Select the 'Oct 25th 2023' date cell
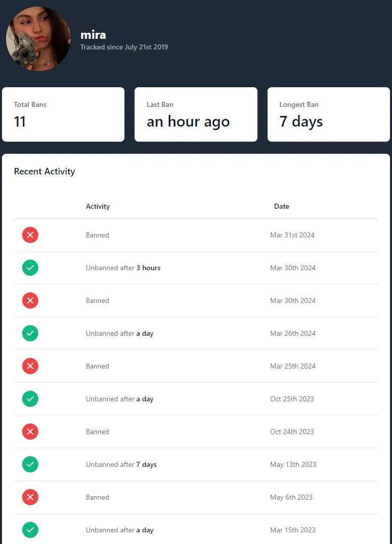Image resolution: width=392 pixels, height=544 pixels. pyautogui.click(x=292, y=399)
